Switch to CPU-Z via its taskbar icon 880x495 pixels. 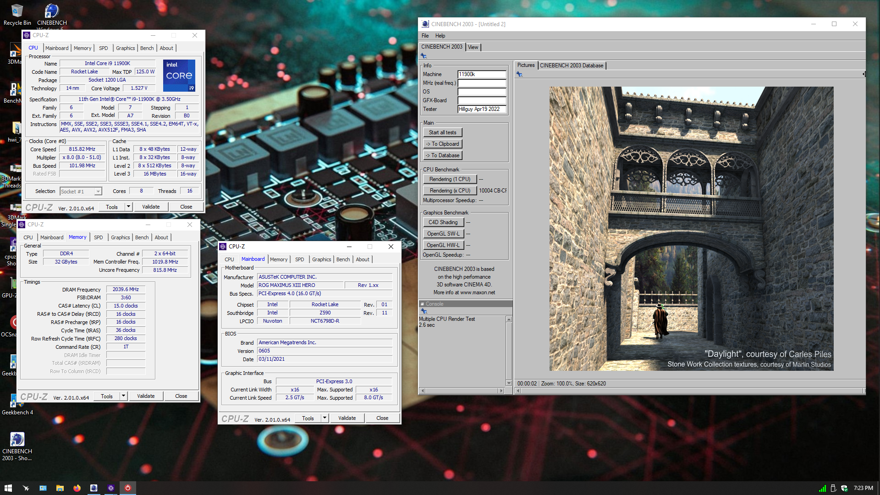[110, 488]
